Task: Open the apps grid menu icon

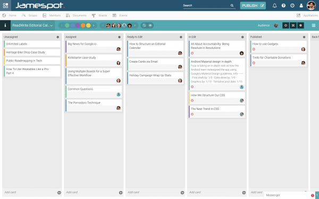Action: coord(5,5)
